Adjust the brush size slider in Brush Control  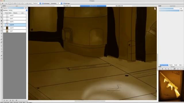[x=169, y=9]
